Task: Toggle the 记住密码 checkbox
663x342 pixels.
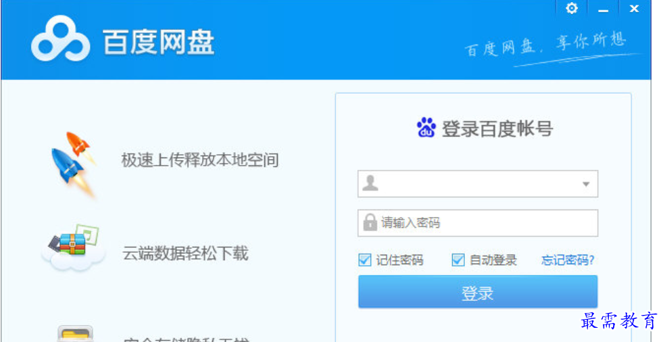Action: (x=364, y=260)
